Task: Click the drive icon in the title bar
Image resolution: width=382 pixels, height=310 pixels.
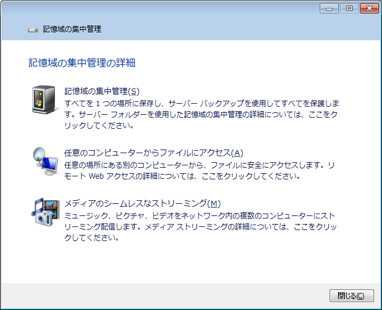Action: pos(33,30)
